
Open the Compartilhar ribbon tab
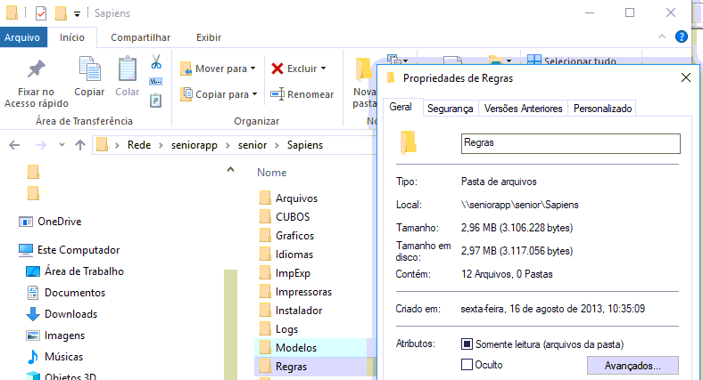(x=140, y=37)
